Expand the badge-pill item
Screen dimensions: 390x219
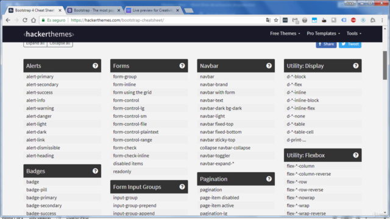coord(62,190)
